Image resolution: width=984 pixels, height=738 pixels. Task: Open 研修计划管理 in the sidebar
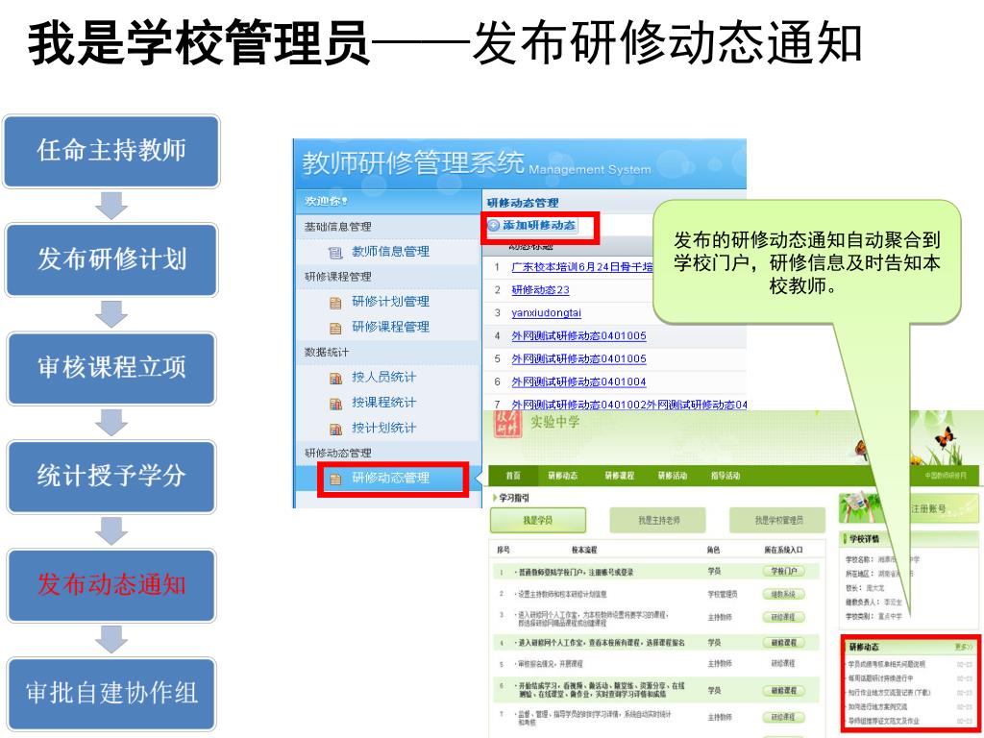390,302
